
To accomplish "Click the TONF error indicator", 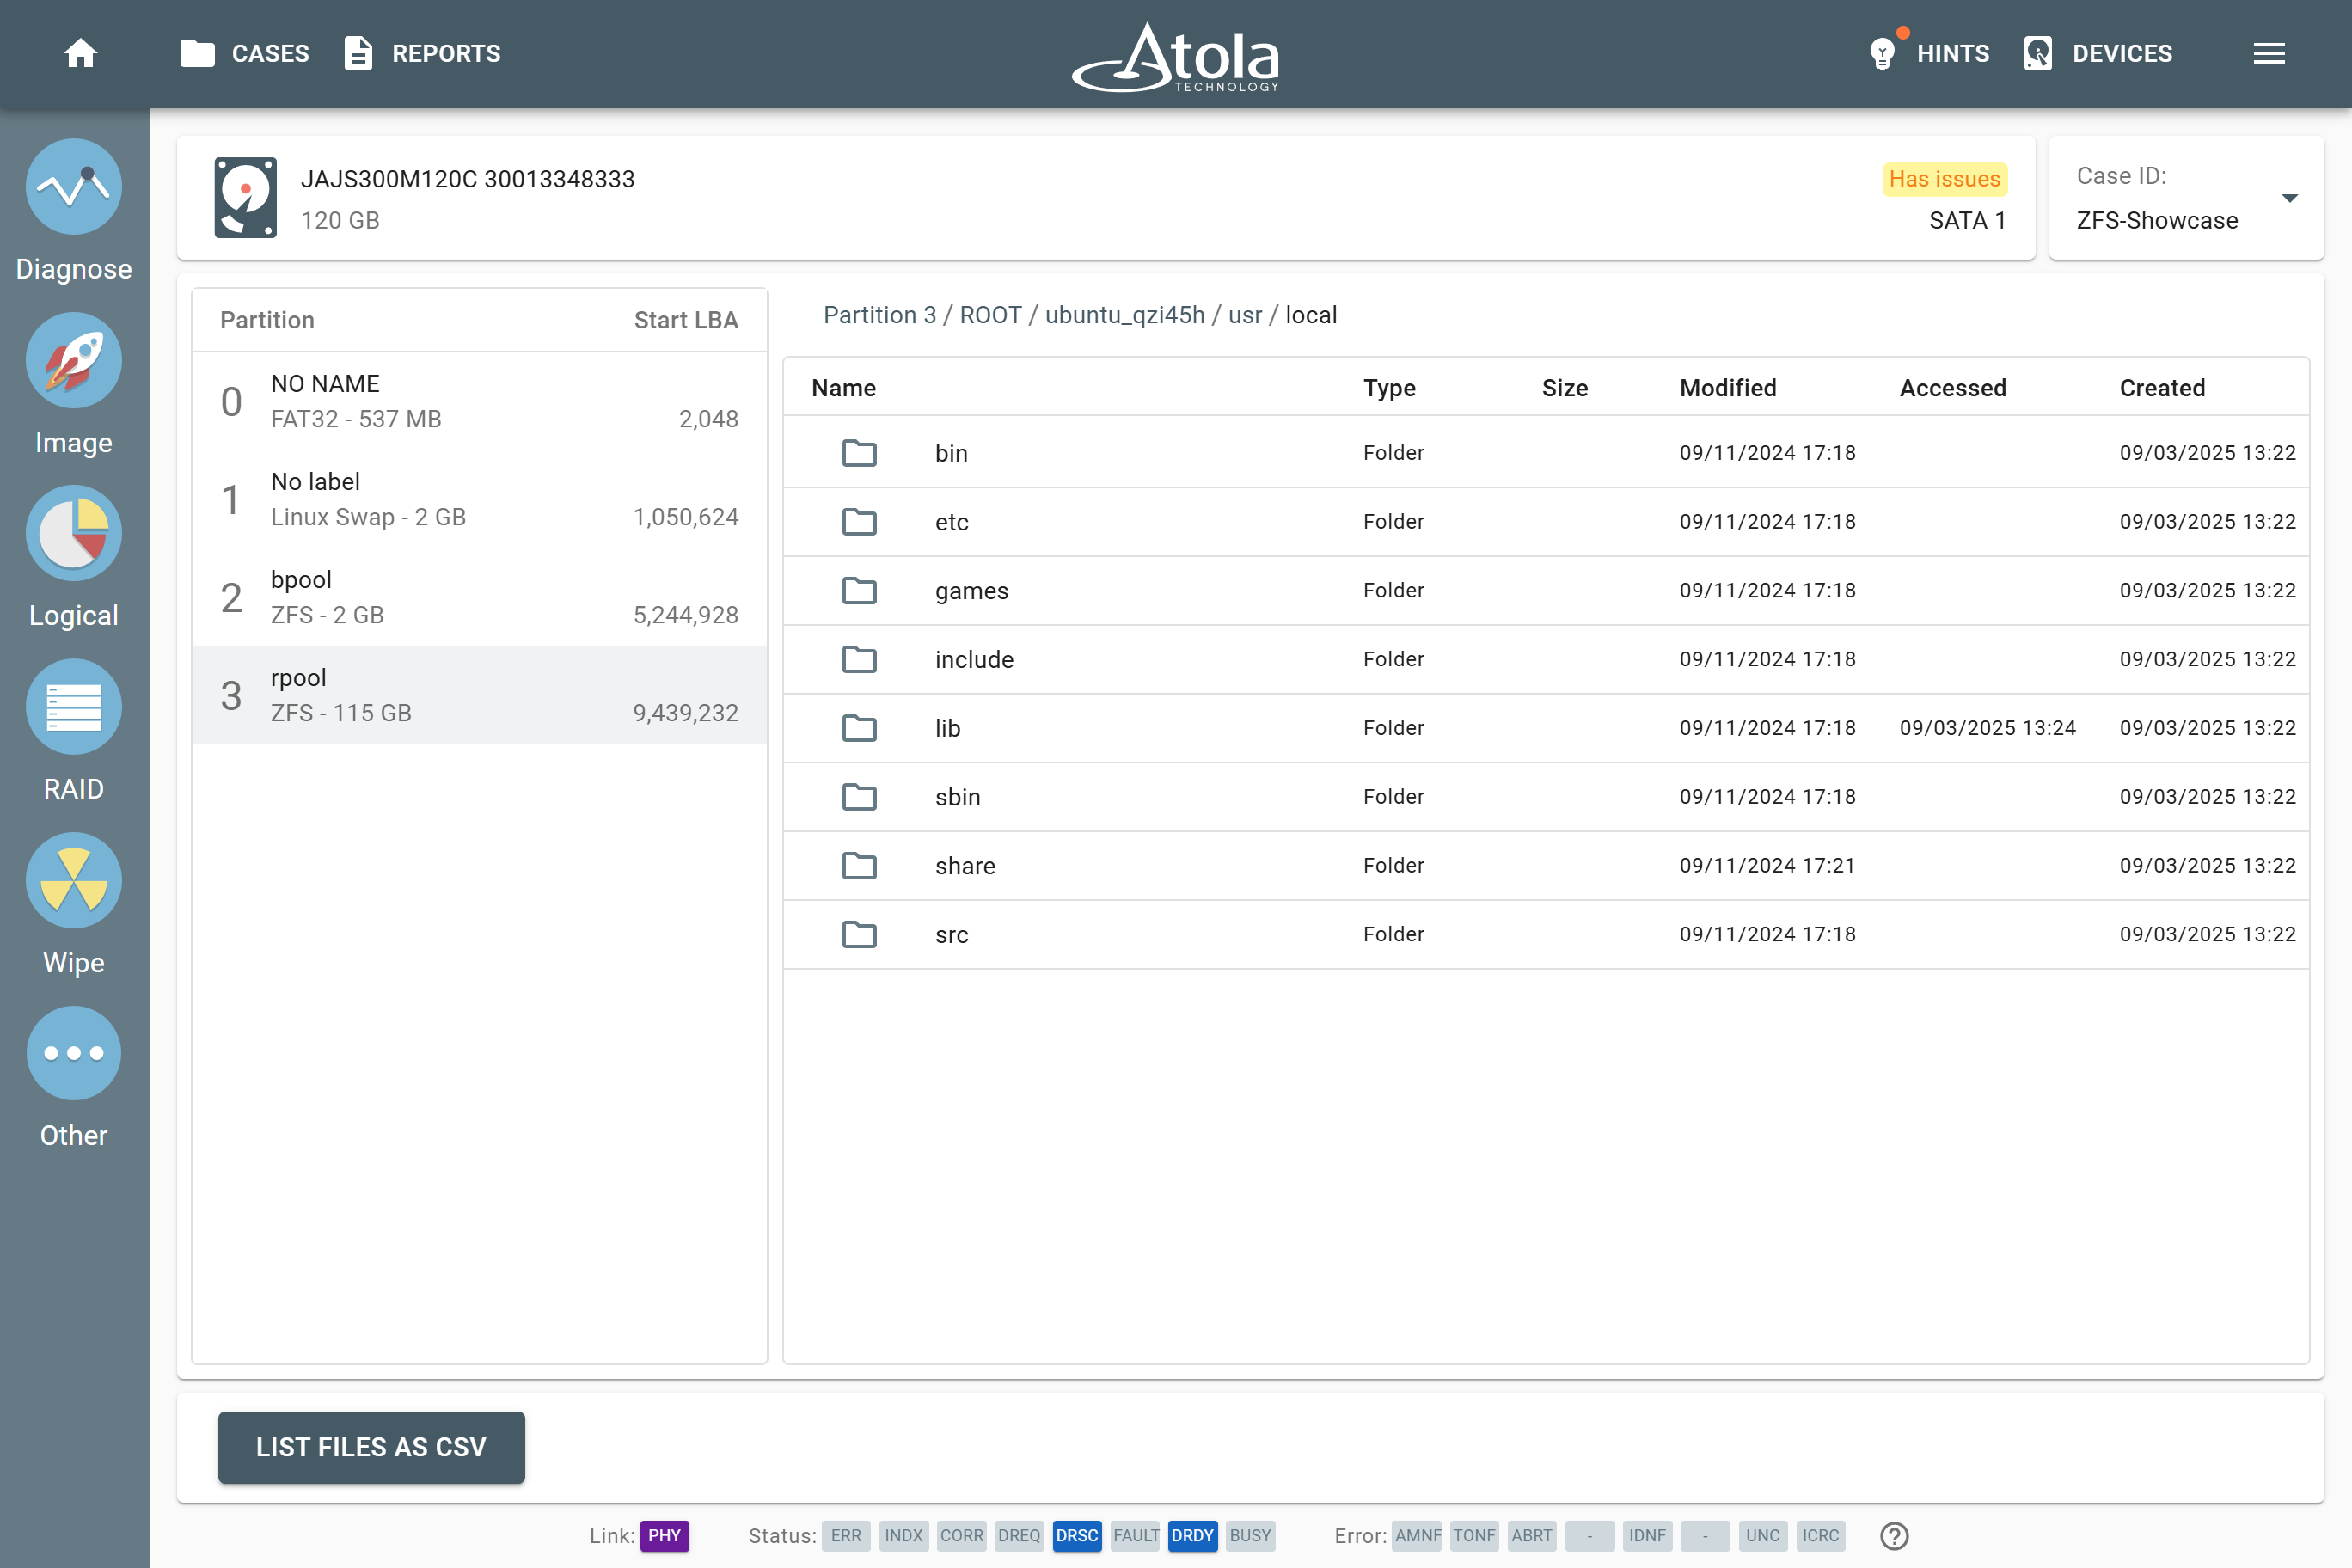I will 1474,1536.
